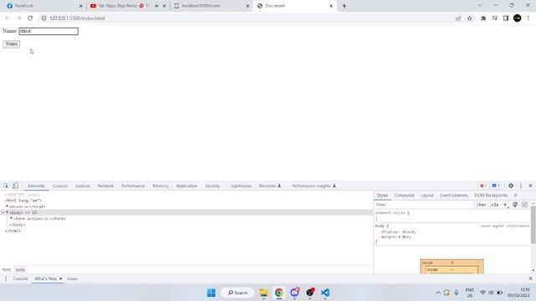This screenshot has width=536, height=301.
Task: Click the Thêm submit button
Action: coord(11,44)
